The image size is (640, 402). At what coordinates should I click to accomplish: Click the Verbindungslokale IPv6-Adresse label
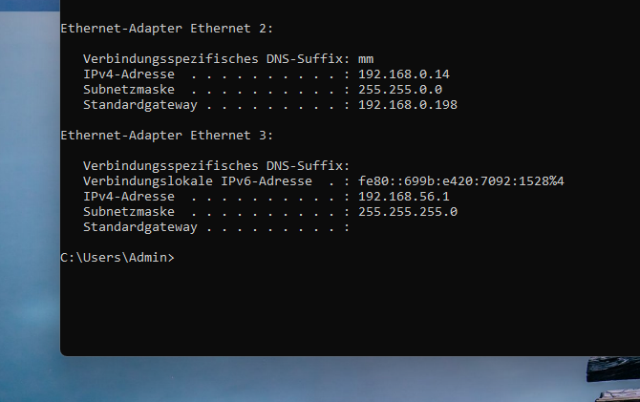click(198, 181)
